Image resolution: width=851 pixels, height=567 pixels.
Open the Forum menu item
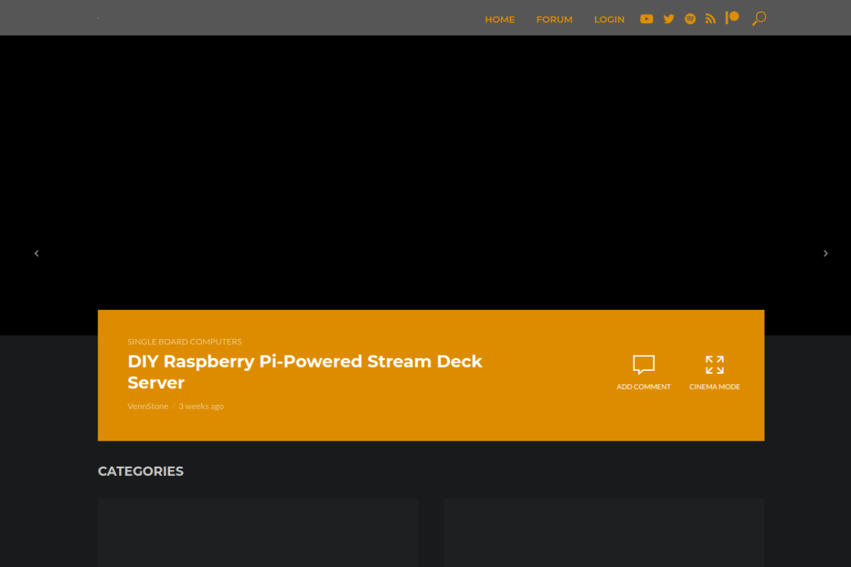pyautogui.click(x=554, y=19)
